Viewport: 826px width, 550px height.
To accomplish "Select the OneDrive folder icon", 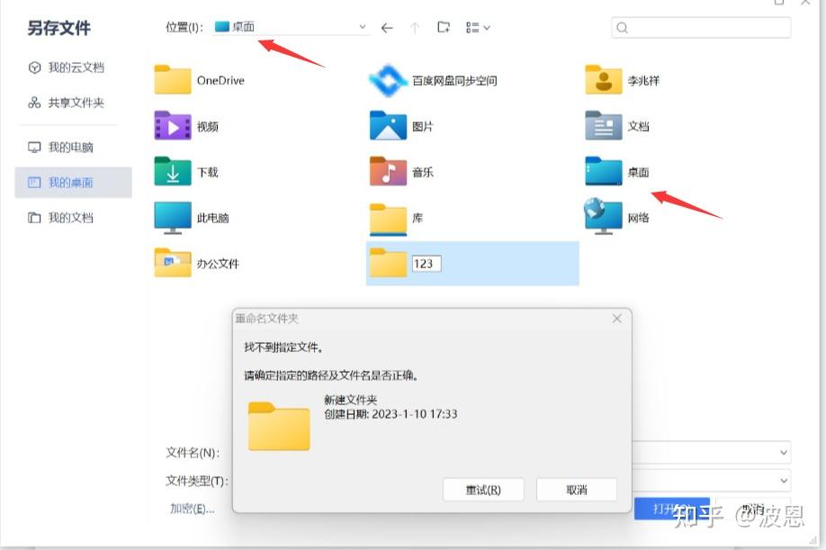I will pyautogui.click(x=172, y=80).
